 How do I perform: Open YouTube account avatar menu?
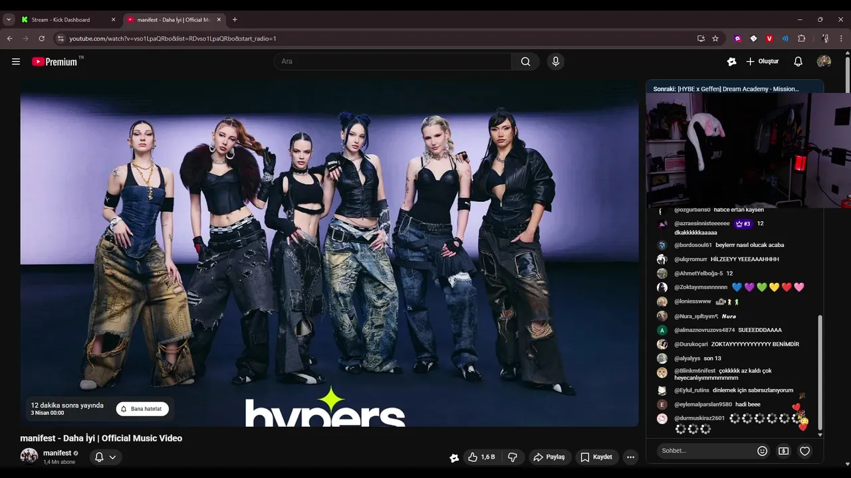pos(824,62)
